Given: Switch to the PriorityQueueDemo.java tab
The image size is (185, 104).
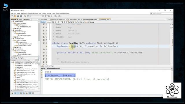Looking at the screenshot, I should (58, 20).
